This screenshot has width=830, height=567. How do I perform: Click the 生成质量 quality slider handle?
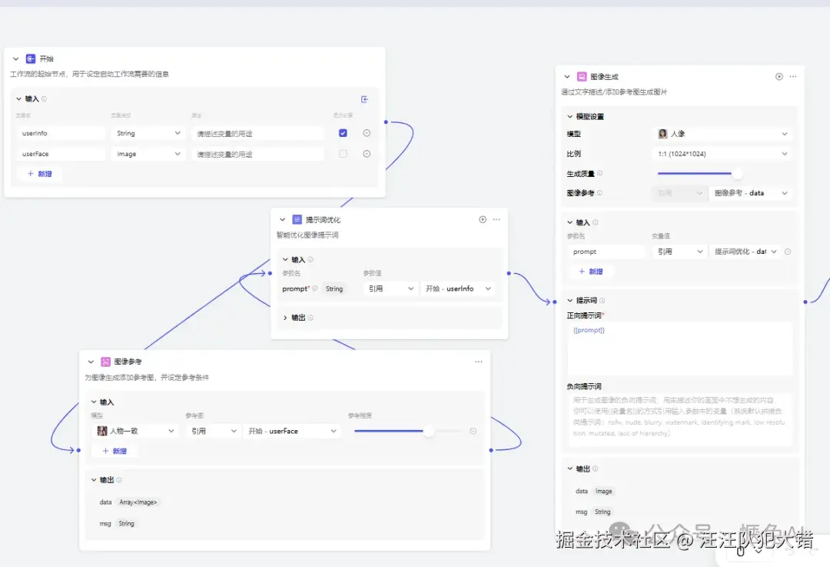click(737, 173)
